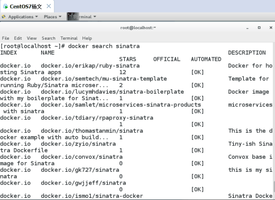The image size is (275, 200).
Task: Click docker.io/semtech/mu-sinatra-template entry
Action: coord(104,79)
